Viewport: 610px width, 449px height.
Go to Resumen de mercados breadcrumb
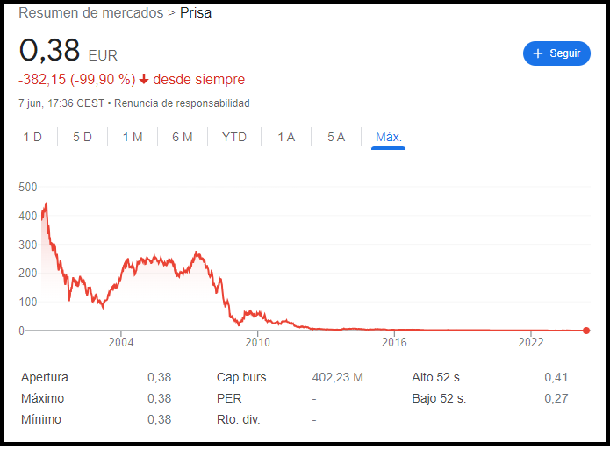click(91, 13)
